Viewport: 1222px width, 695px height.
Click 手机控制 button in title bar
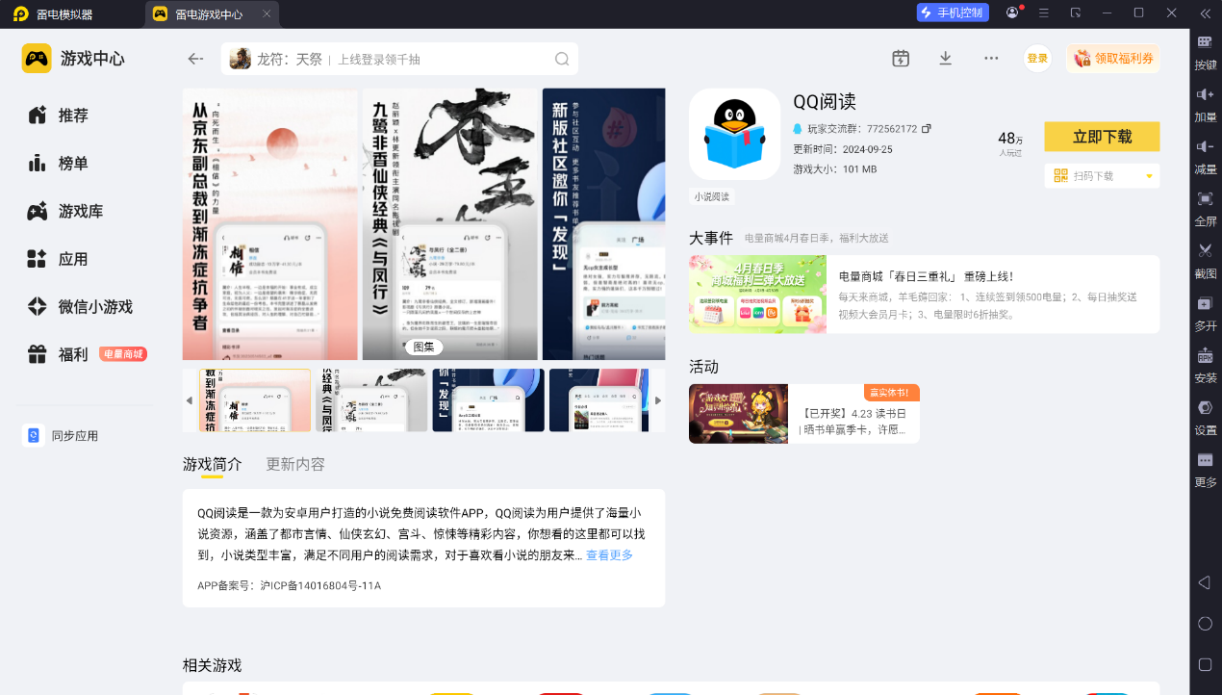[x=953, y=13]
